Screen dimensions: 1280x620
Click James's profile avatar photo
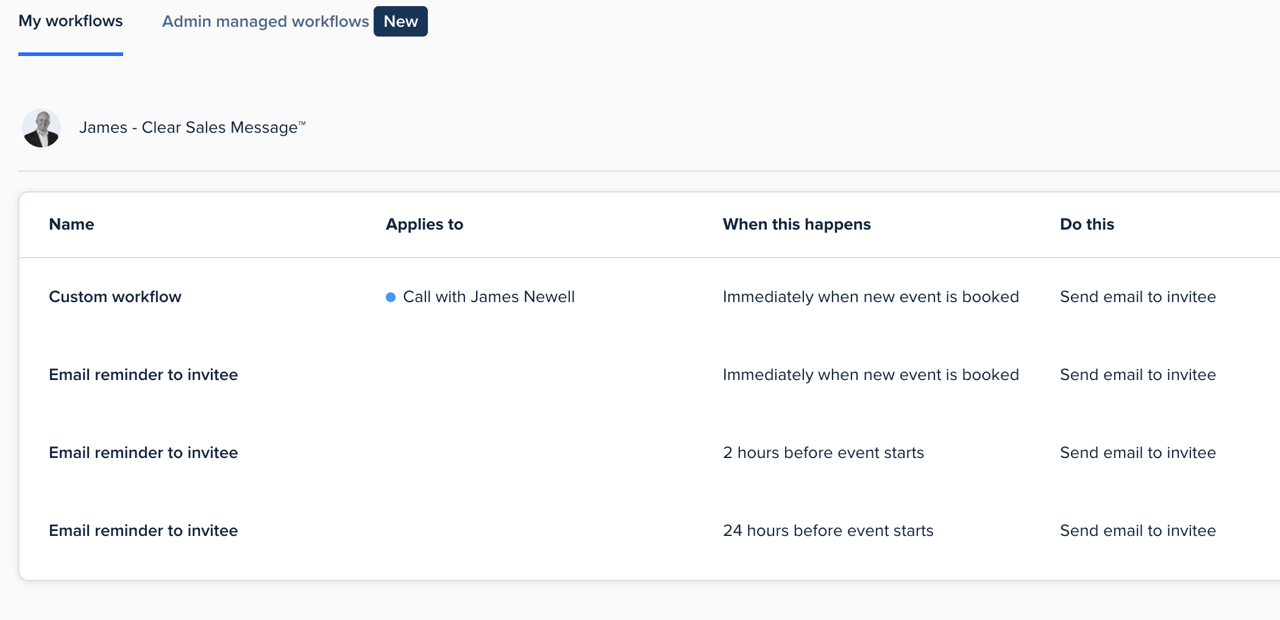pyautogui.click(x=41, y=128)
